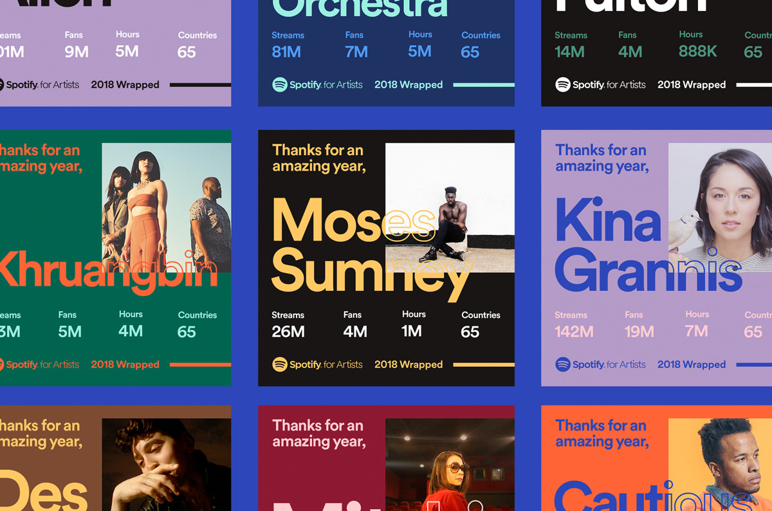Viewport: 772px width, 511px height.
Task: Click the yellow bar on Moses Sumney card
Action: [x=483, y=364]
